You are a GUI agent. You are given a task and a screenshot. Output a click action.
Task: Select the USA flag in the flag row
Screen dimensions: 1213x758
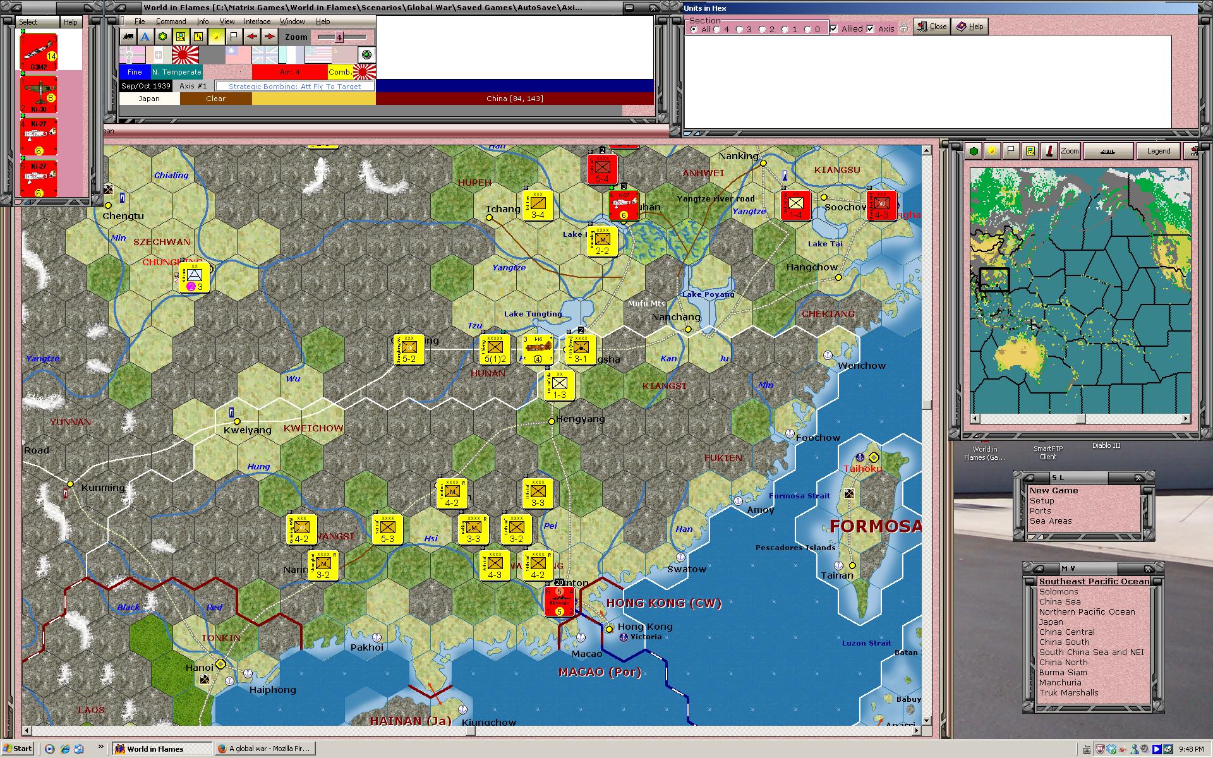coord(318,55)
